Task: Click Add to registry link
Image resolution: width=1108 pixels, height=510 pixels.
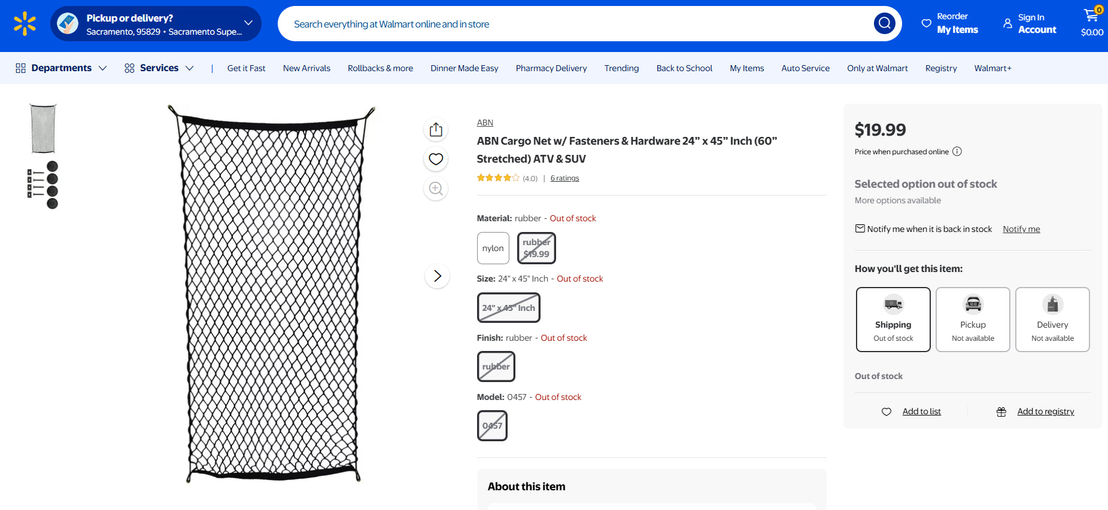Action: click(1045, 411)
